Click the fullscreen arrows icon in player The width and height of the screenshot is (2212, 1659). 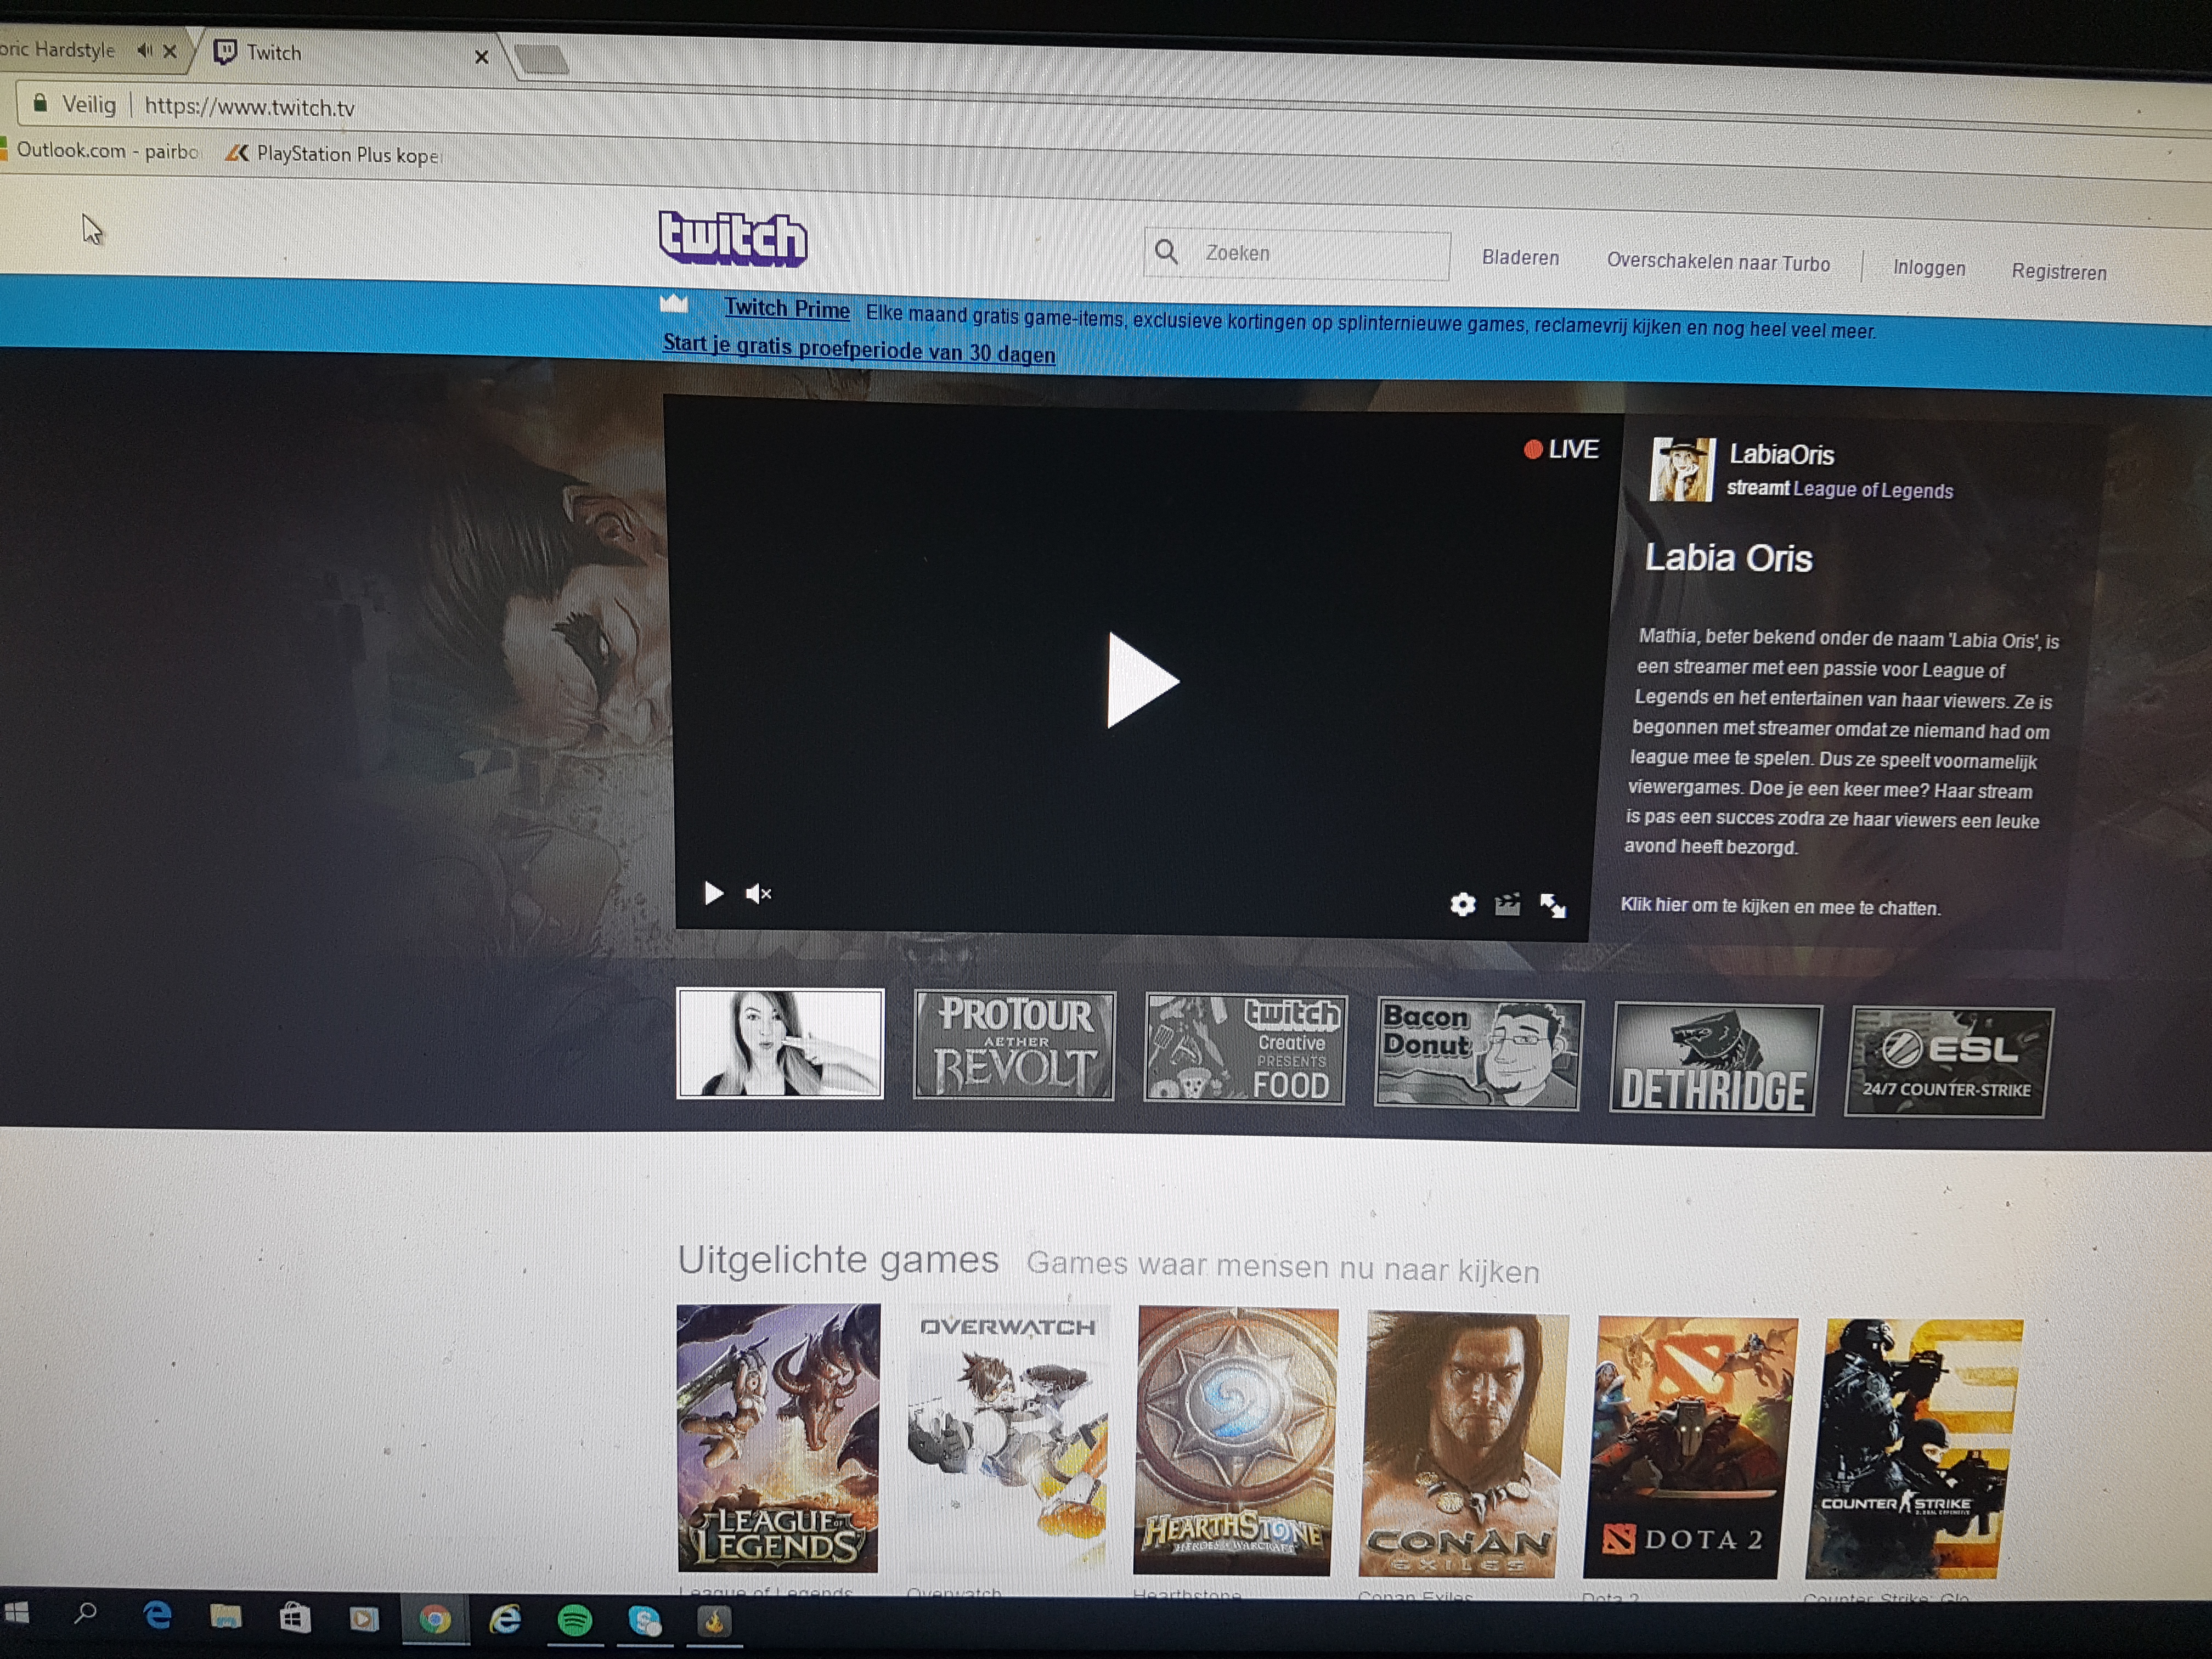1553,906
